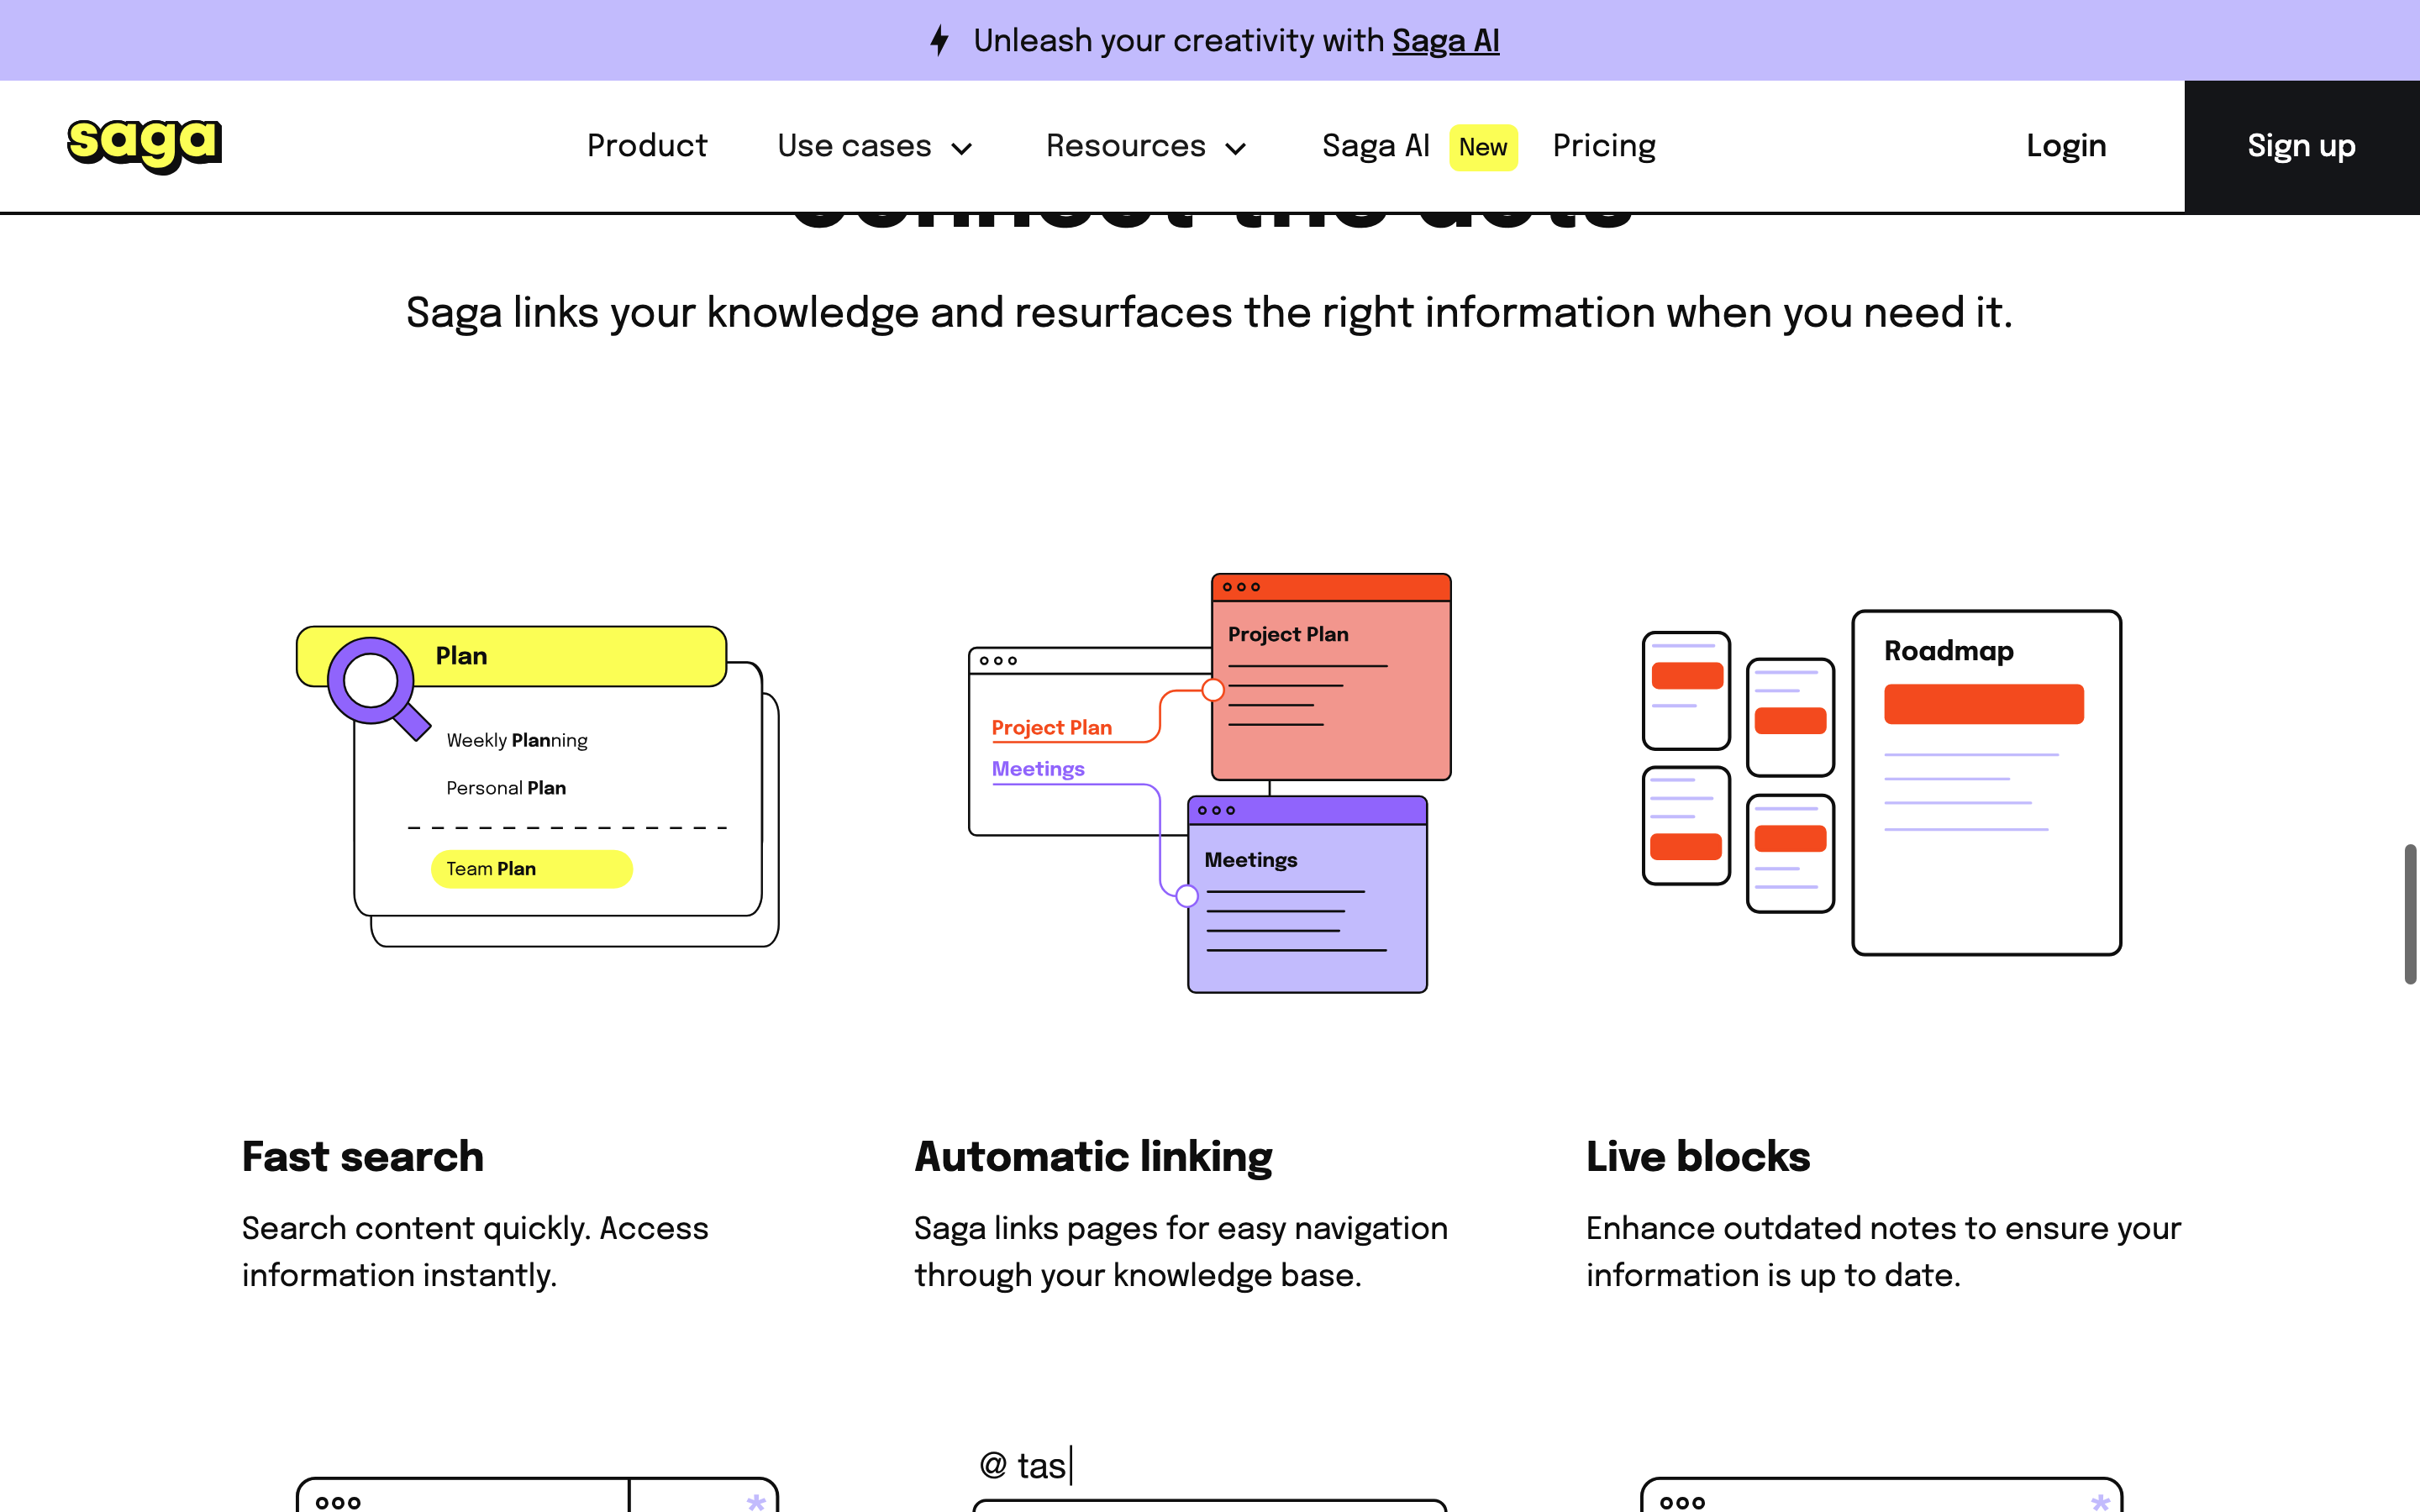Open the Product menu item
The width and height of the screenshot is (2420, 1512).
647,146
